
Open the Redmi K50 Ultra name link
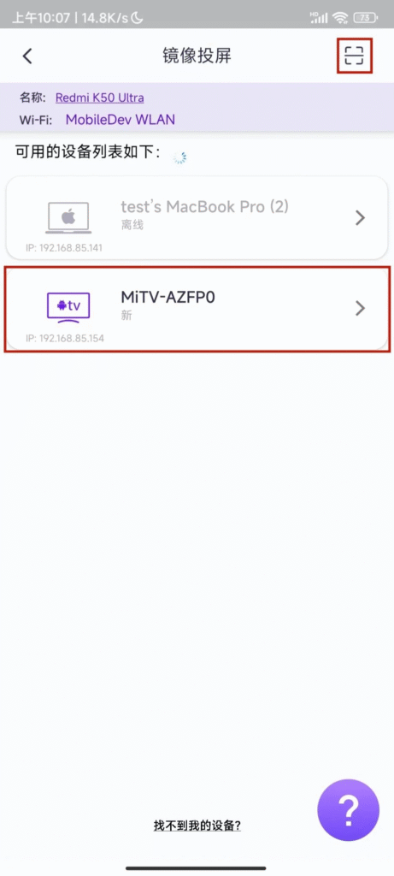tap(99, 98)
